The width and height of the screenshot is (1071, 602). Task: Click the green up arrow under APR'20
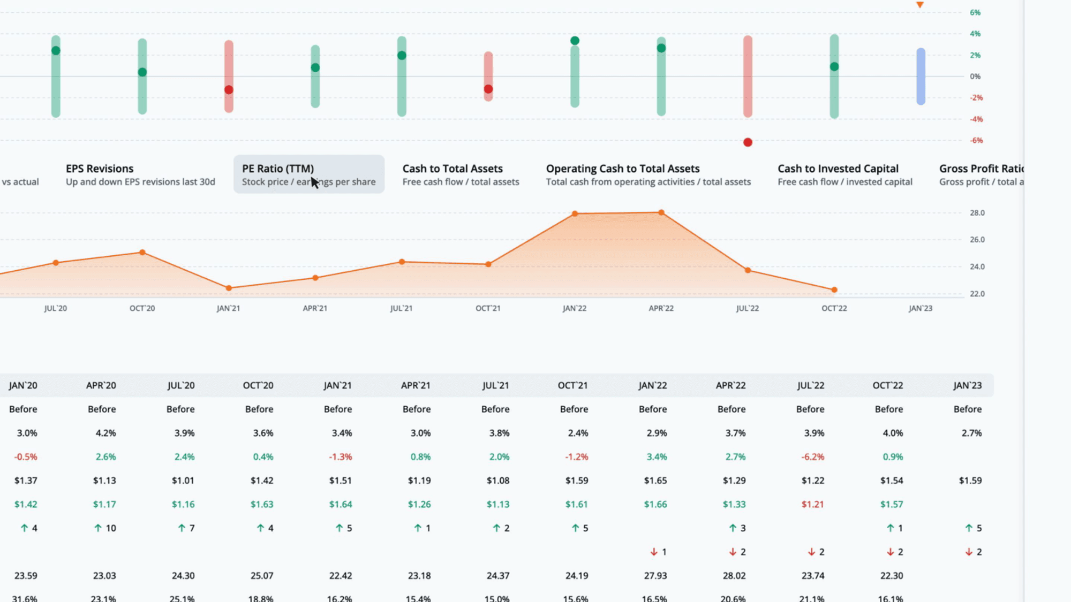coord(97,528)
